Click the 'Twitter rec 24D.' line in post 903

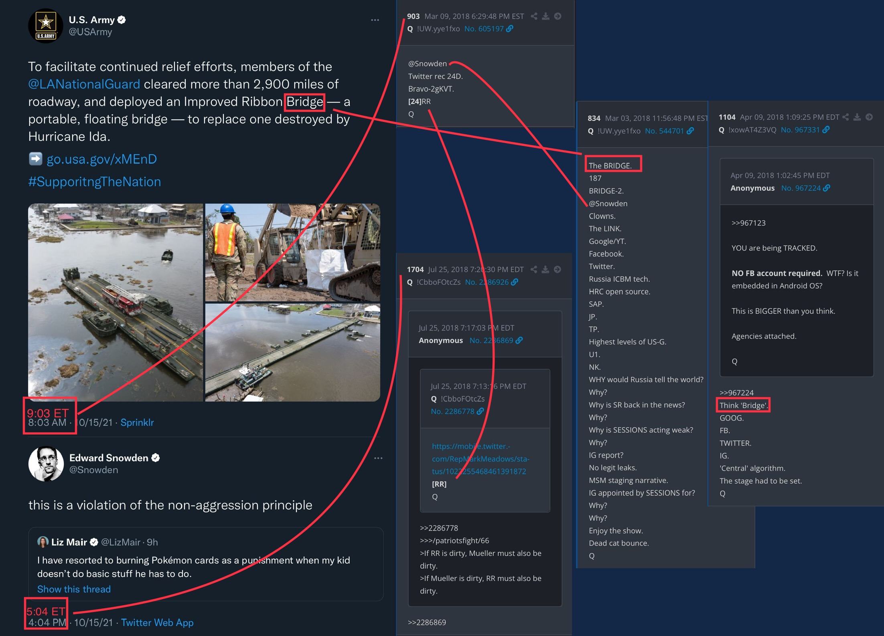[x=435, y=76]
